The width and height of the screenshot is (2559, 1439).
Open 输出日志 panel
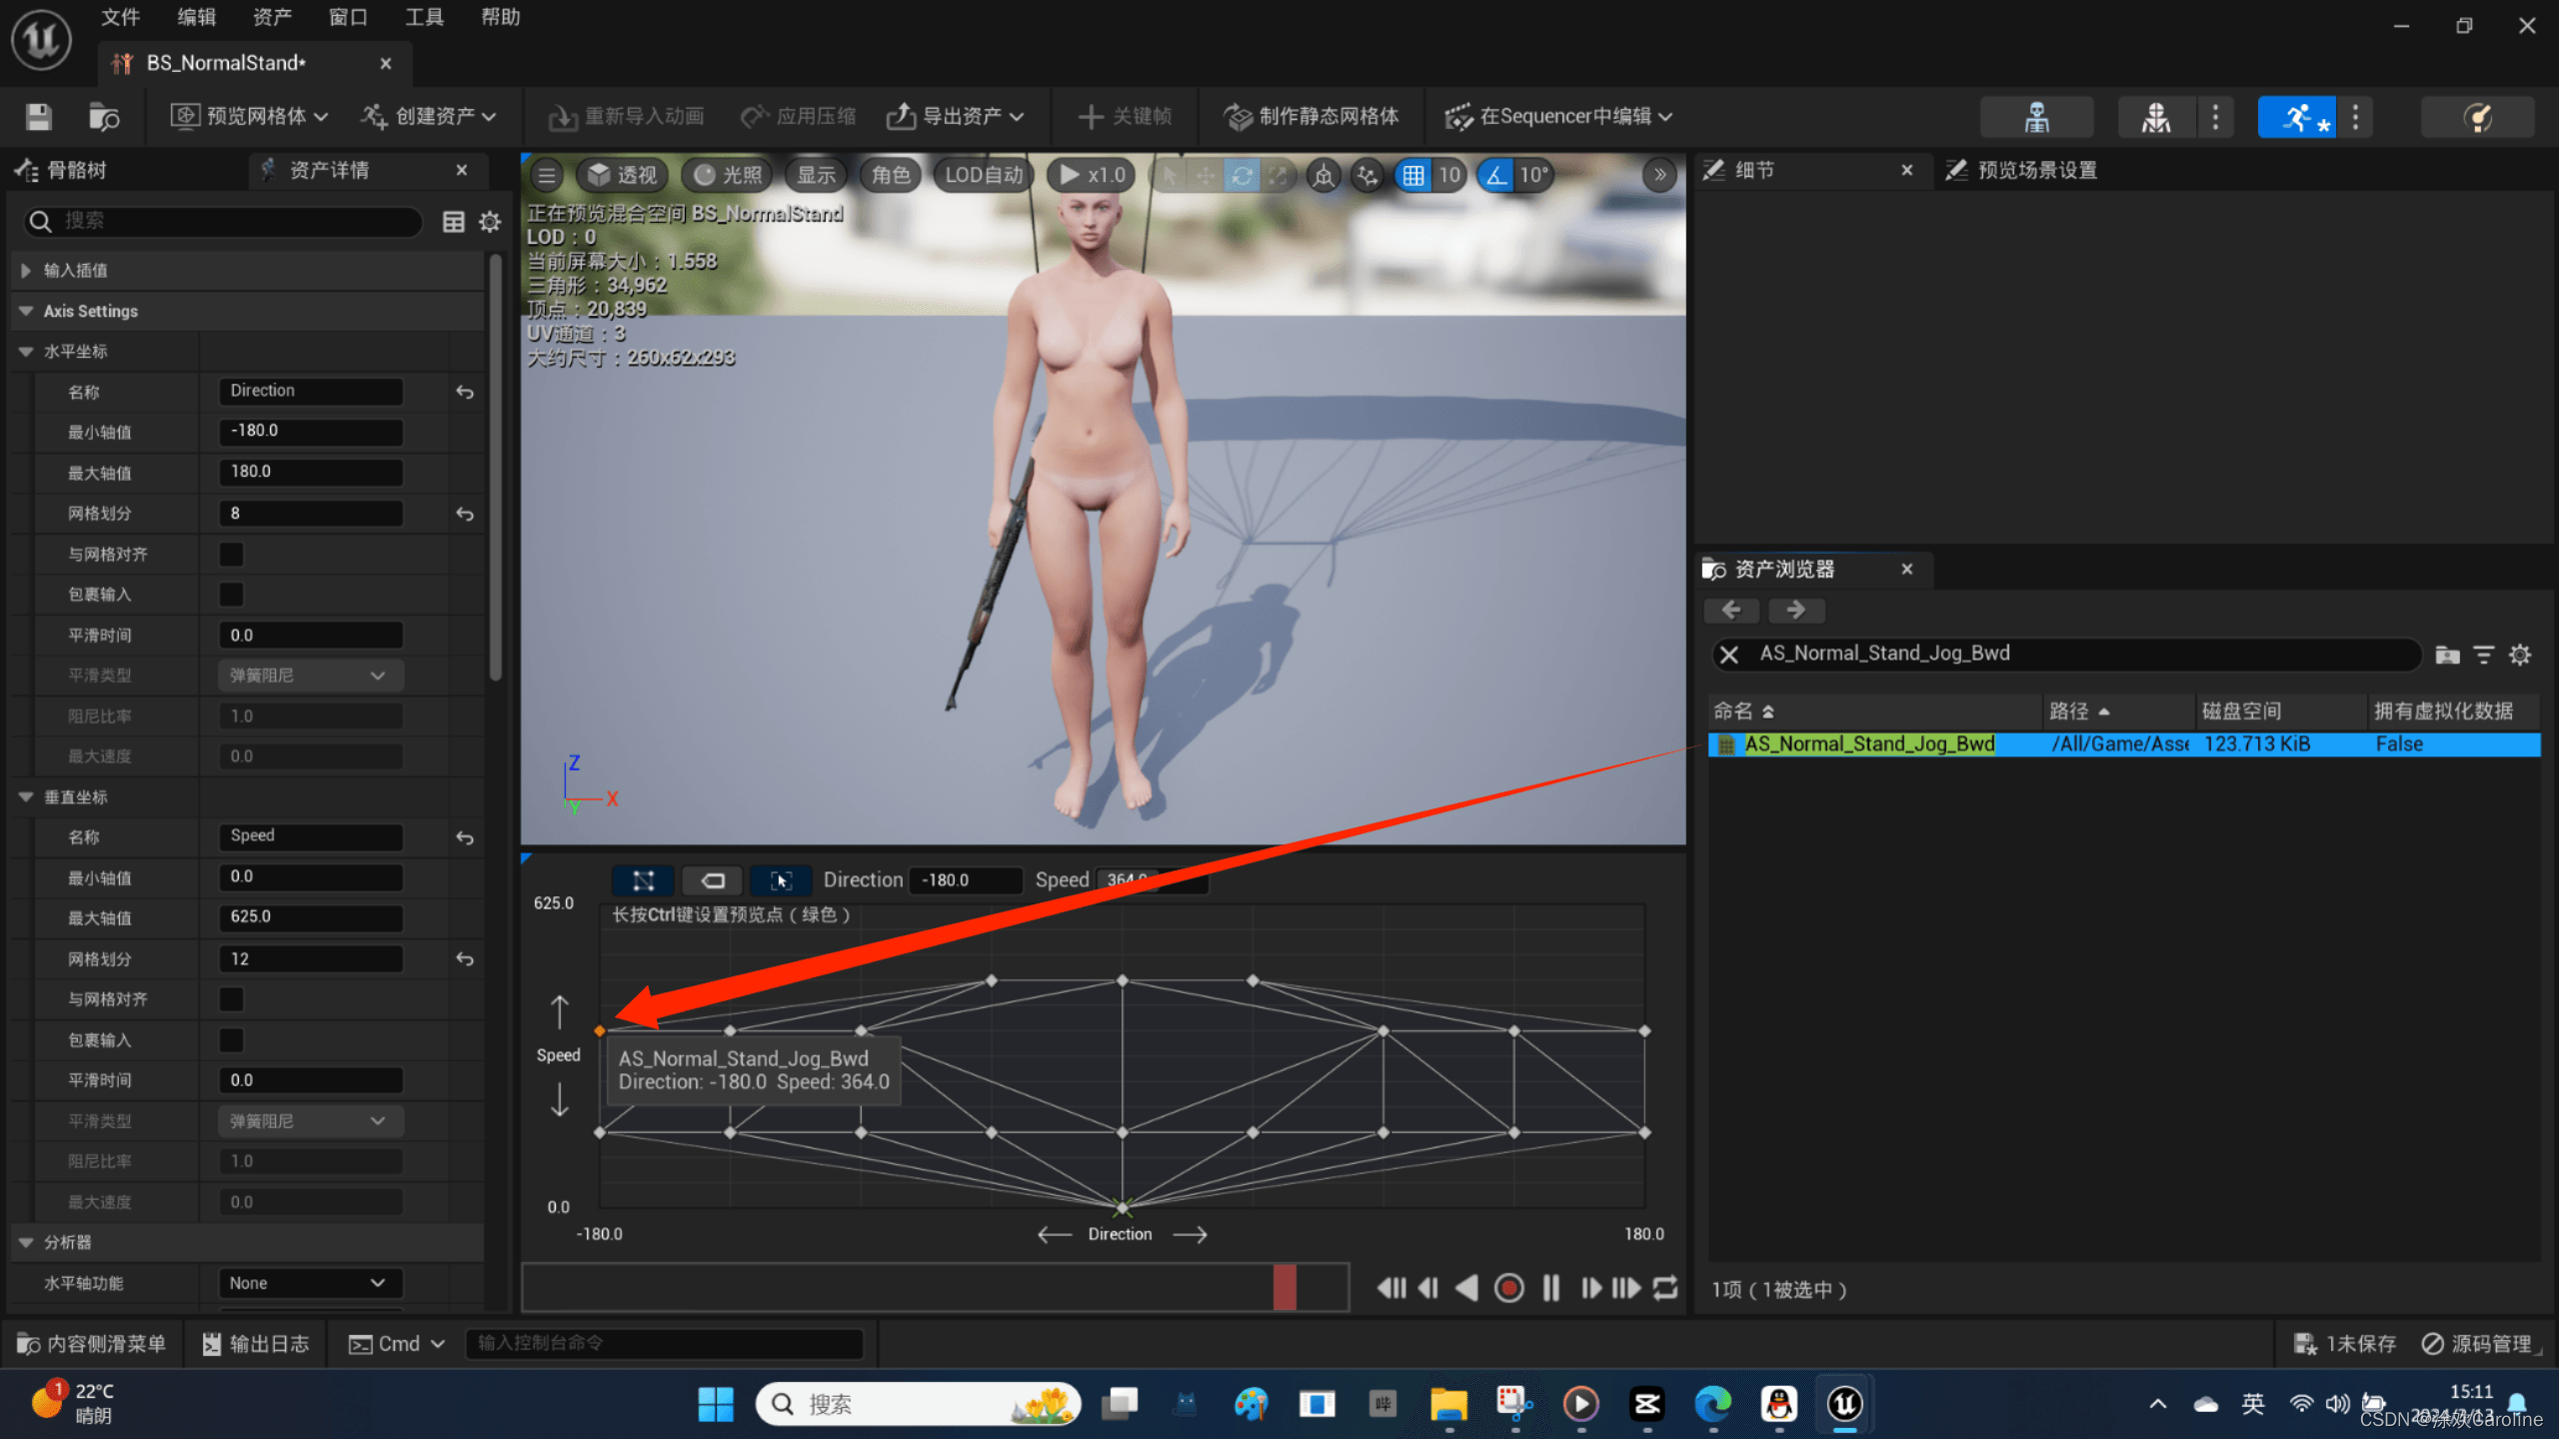tap(256, 1344)
